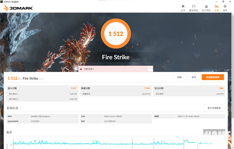Open the 压力测试 stress test icon
Viewport: 234px width, 149px height.
pos(206,8)
